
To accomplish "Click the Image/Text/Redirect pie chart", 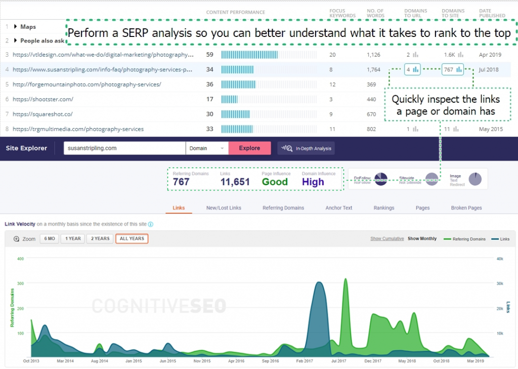I will 475,179.
